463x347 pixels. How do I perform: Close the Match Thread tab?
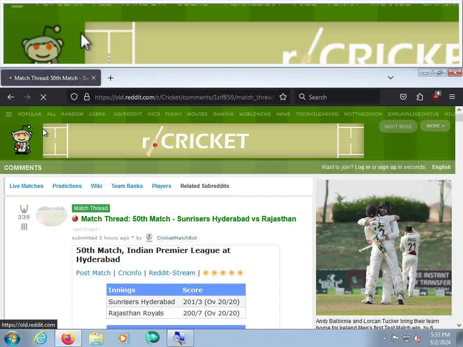(x=94, y=78)
